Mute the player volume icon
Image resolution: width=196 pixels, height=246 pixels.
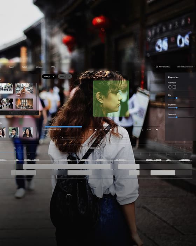(156, 130)
